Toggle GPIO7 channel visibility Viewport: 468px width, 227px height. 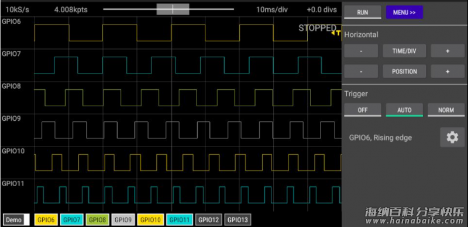point(71,220)
